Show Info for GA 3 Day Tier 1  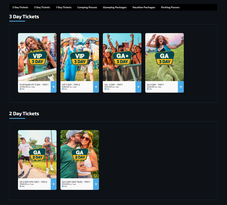(x=149, y=89)
